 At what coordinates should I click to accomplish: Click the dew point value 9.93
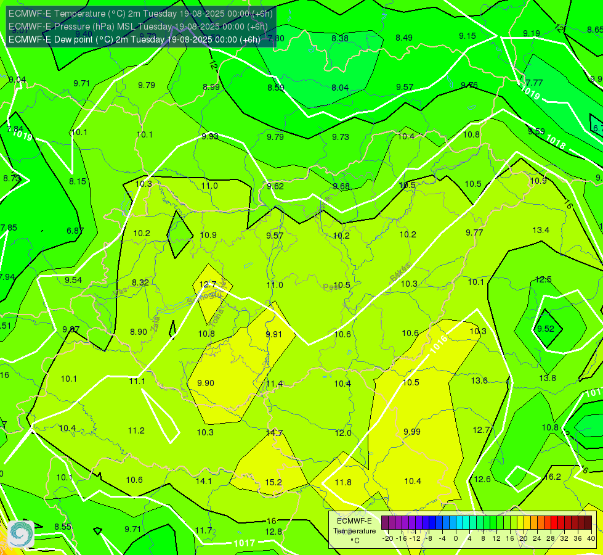pyautogui.click(x=210, y=136)
